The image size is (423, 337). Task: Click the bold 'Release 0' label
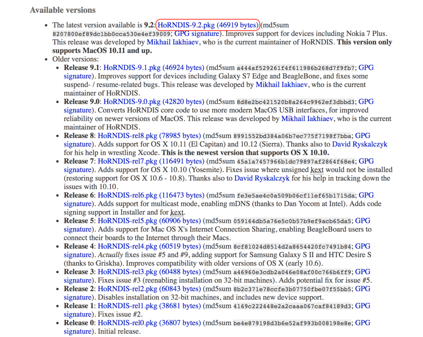(x=79, y=323)
